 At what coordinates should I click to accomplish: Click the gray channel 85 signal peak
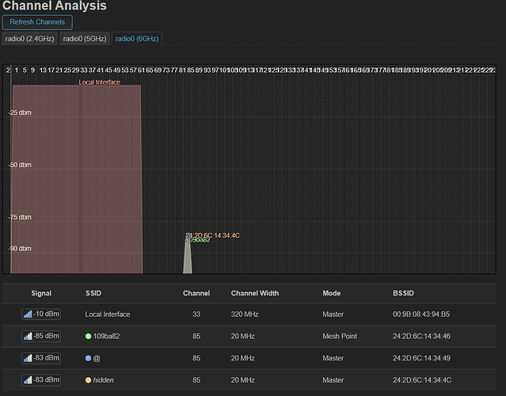click(188, 257)
